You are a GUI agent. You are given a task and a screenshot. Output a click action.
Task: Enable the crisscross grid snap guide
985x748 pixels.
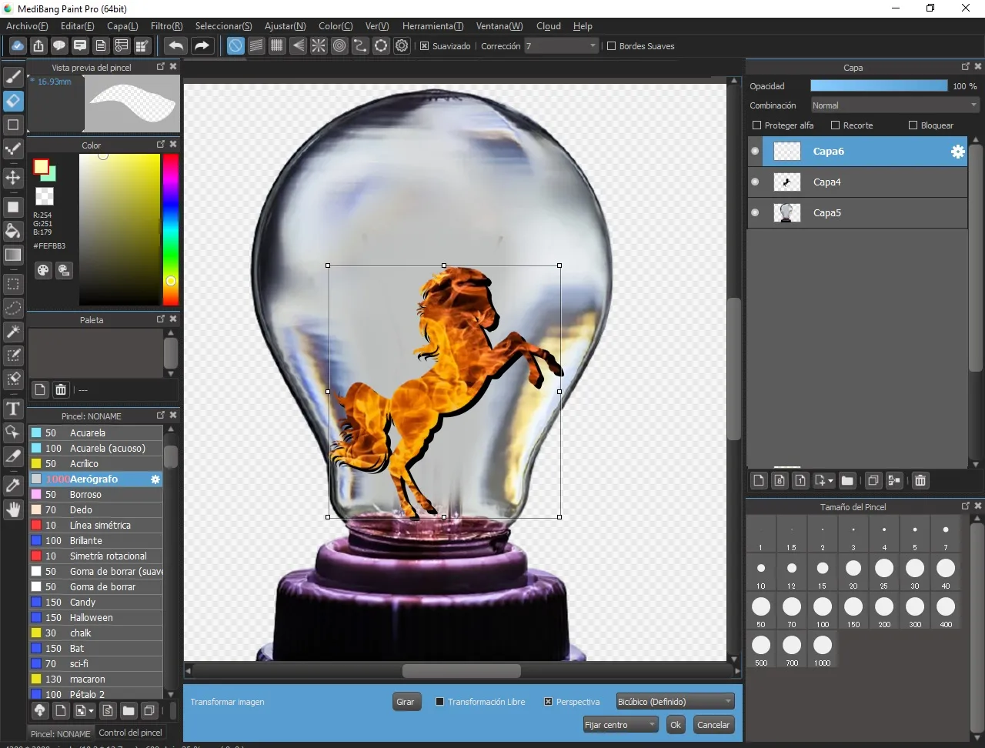(x=277, y=46)
